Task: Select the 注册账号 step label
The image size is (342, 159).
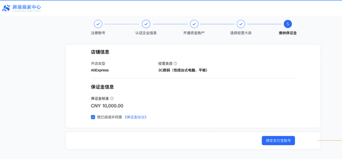Action: (x=98, y=33)
